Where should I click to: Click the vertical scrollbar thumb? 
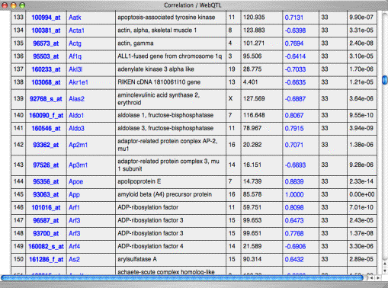pos(385,80)
